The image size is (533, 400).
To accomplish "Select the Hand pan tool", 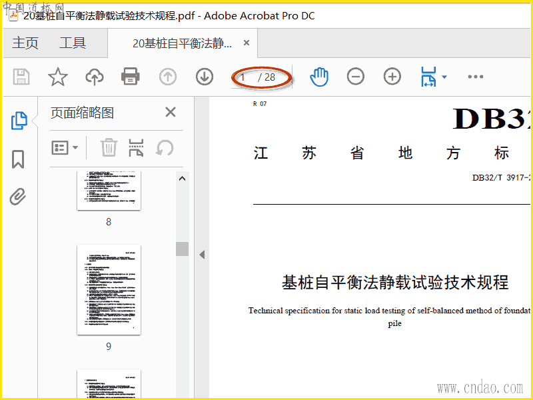I will coord(319,77).
